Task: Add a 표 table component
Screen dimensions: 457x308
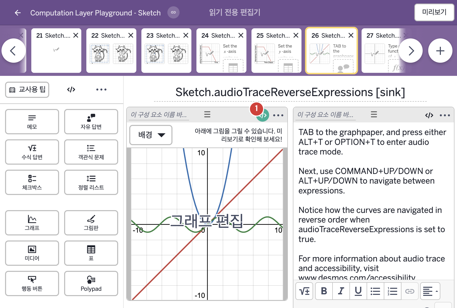Action: (91, 253)
